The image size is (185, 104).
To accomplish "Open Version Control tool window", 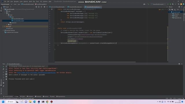I will 8,96.
